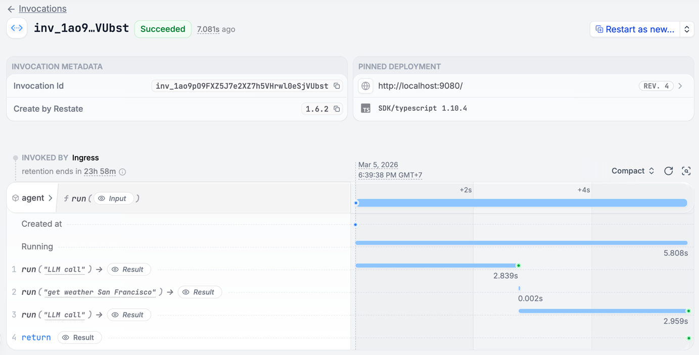View Result of get weather San Francisco
This screenshot has width=699, height=355.
(199, 292)
